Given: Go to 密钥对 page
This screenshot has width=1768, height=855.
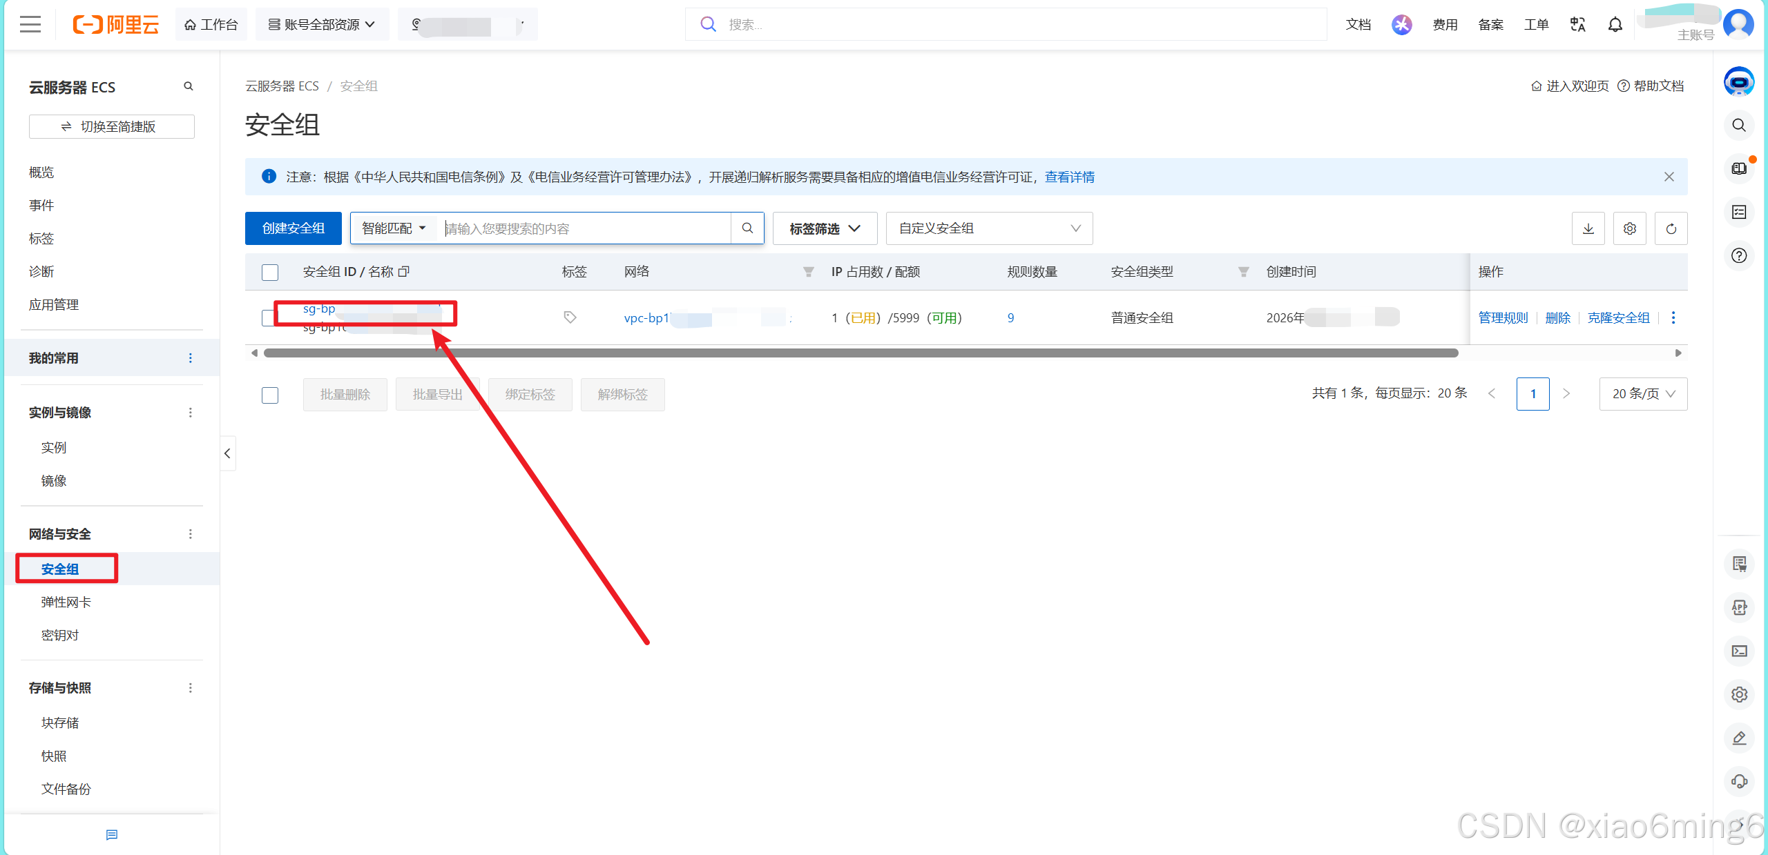Looking at the screenshot, I should 60,635.
